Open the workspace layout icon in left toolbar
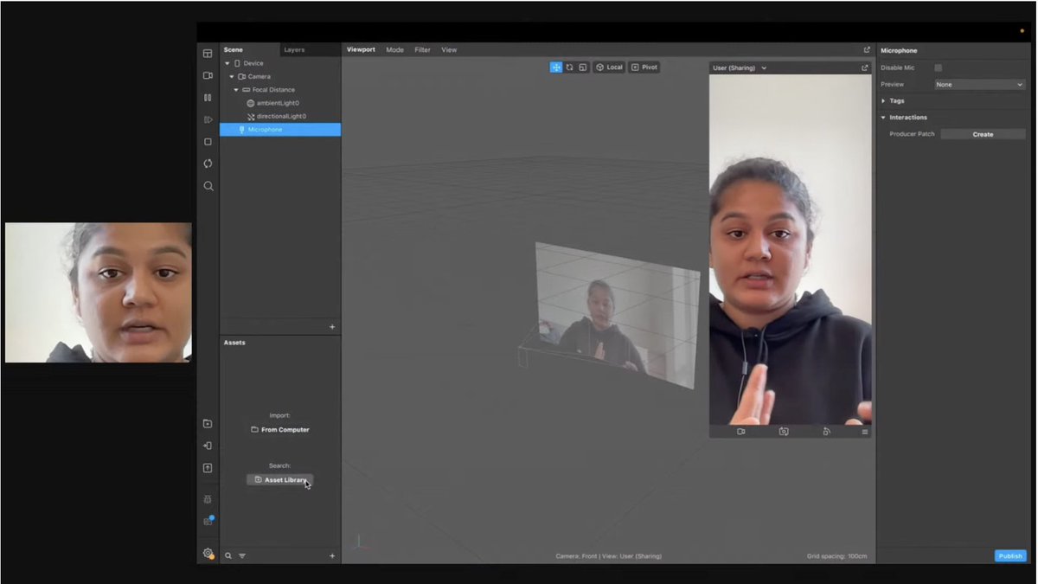This screenshot has height=584, width=1038. click(208, 54)
